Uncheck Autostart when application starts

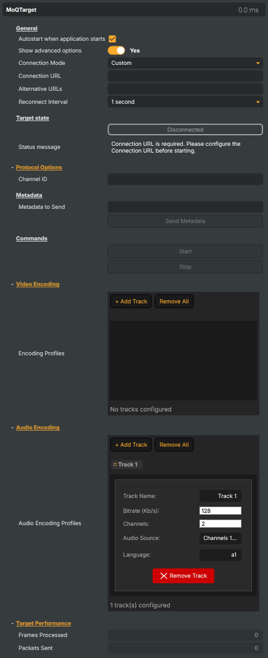pos(112,39)
